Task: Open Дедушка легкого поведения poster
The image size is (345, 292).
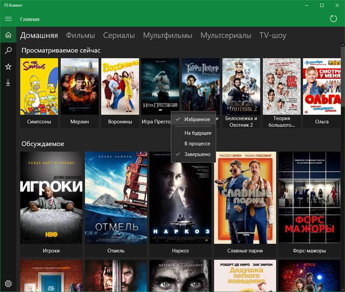Action: click(x=245, y=276)
